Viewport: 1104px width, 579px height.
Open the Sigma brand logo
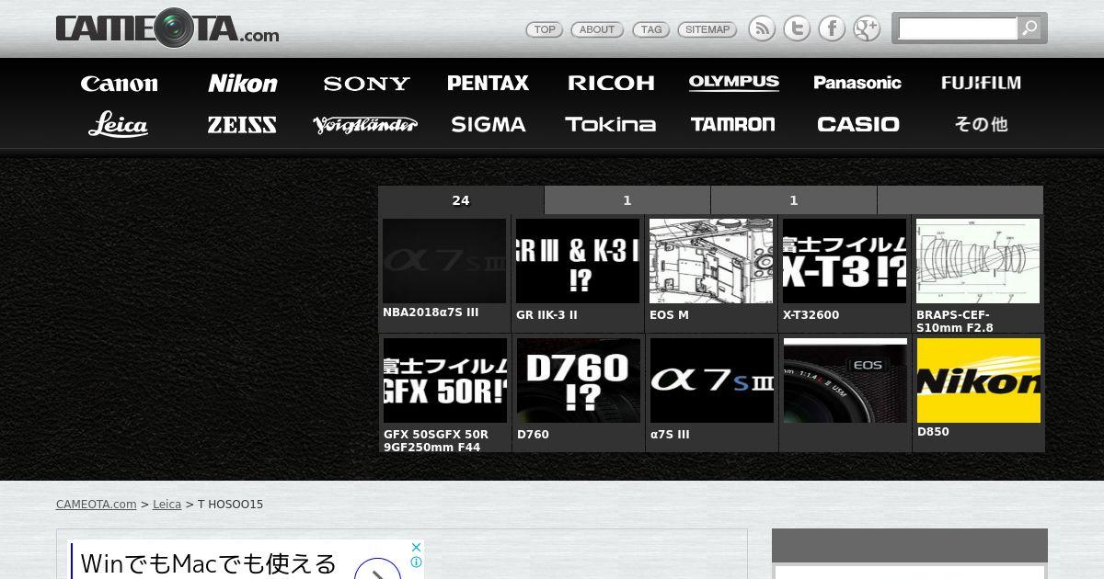click(489, 124)
